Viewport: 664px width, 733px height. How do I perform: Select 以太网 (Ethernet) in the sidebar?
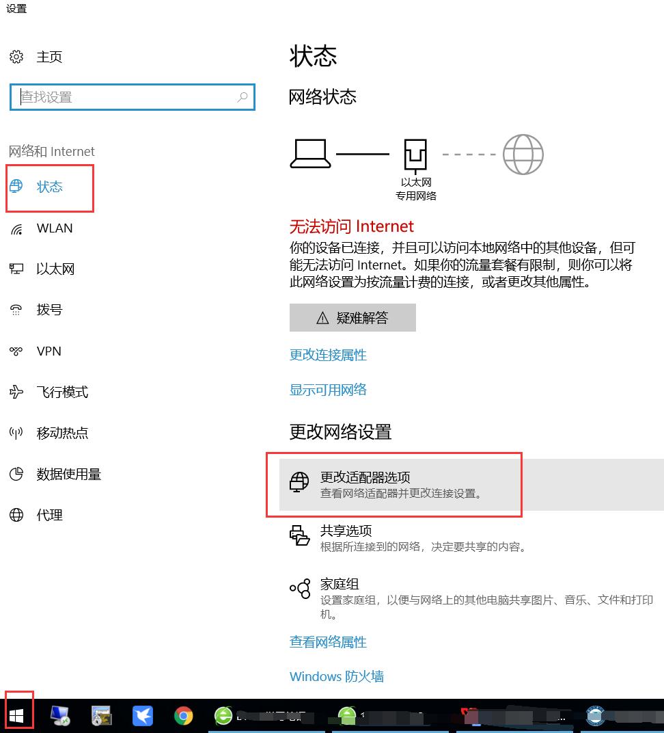[55, 269]
